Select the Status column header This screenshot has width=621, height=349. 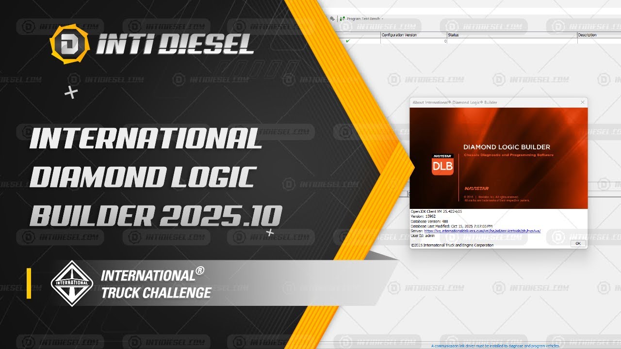(x=512, y=35)
